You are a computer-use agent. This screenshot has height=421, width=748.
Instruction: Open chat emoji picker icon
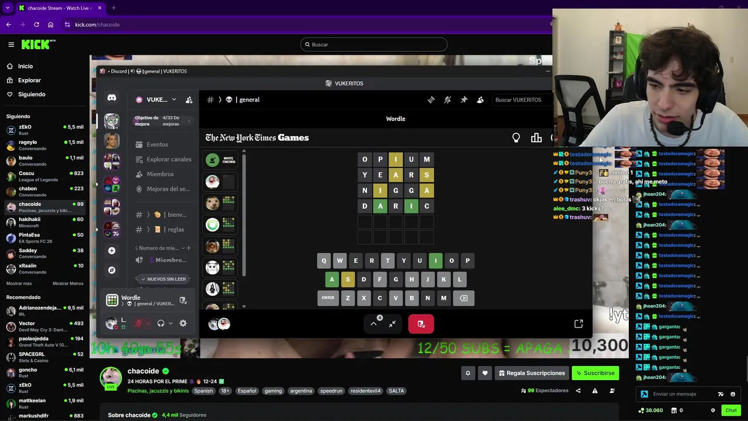(x=733, y=394)
